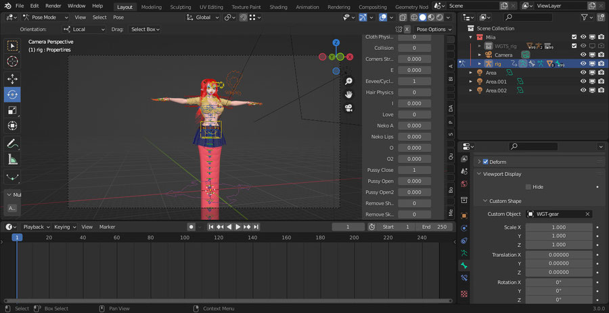Open the Playback dropdown in timeline
The width and height of the screenshot is (609, 313).
point(37,227)
